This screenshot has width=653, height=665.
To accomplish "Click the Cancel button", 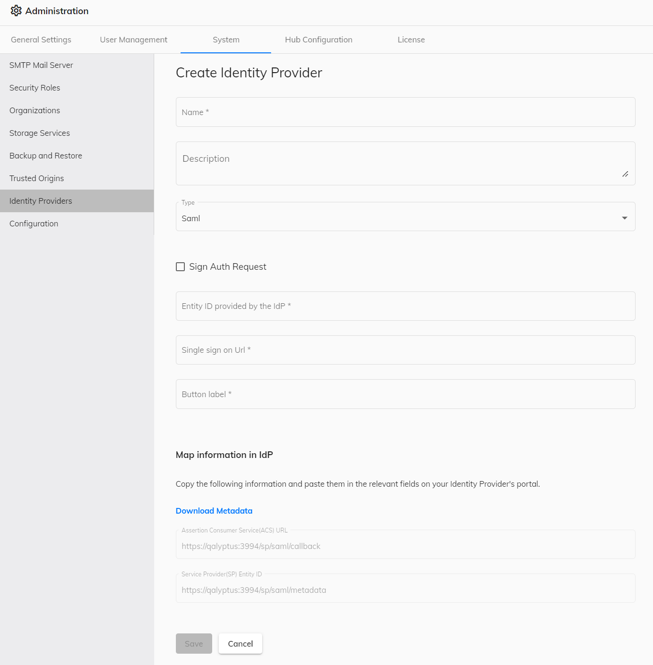I will click(x=240, y=643).
